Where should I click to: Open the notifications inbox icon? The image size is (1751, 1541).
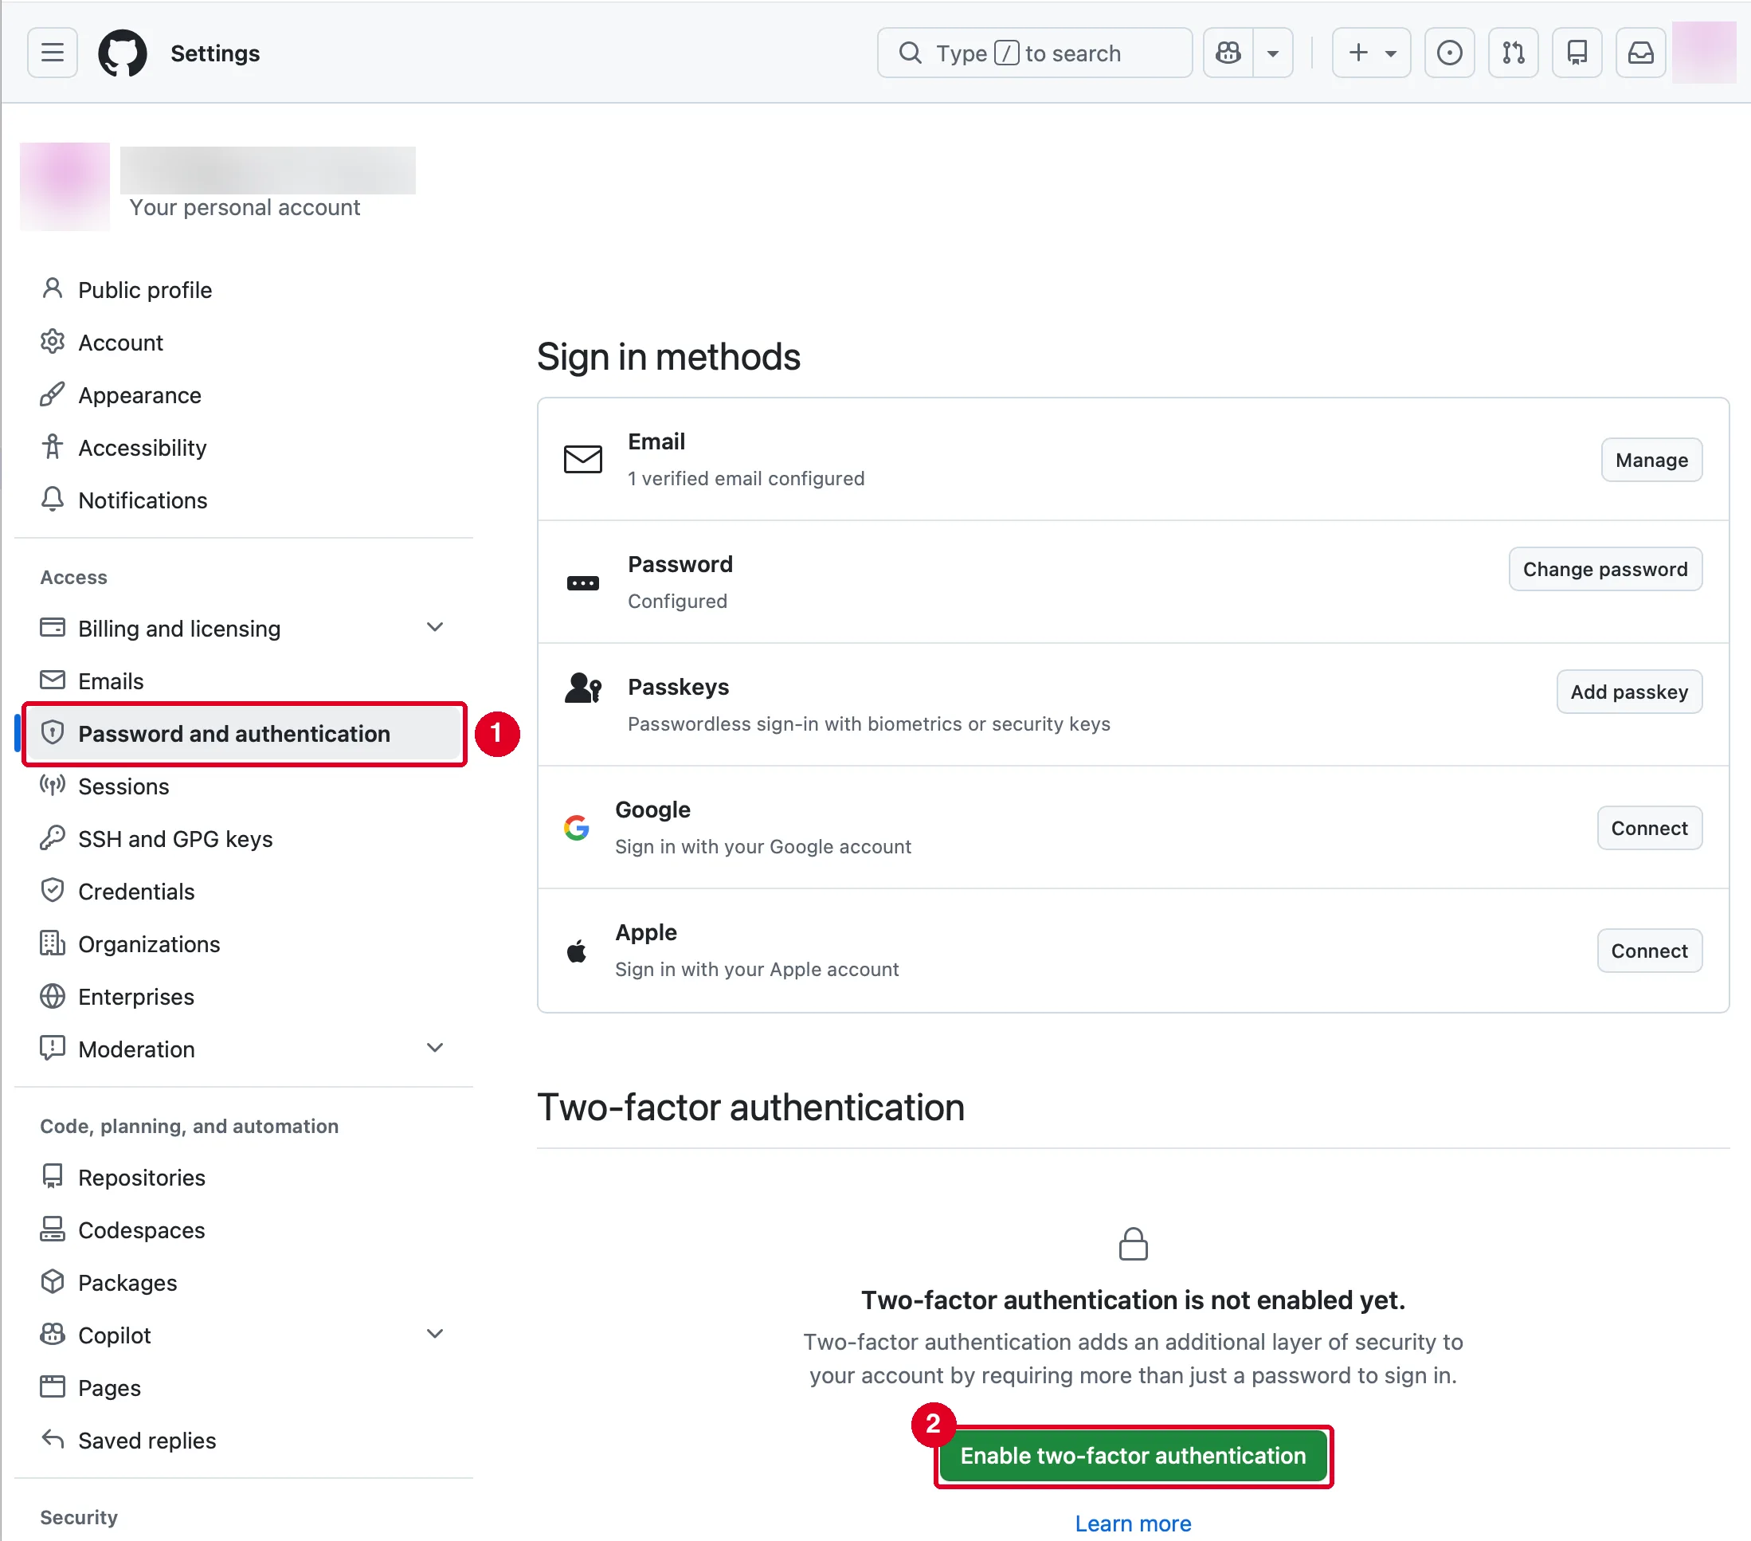pyautogui.click(x=1639, y=53)
